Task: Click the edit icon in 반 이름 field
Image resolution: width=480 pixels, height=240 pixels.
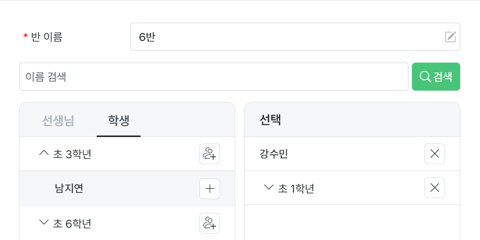Action: 450,37
